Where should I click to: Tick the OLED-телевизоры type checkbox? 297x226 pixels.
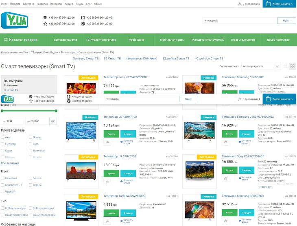[3, 215]
